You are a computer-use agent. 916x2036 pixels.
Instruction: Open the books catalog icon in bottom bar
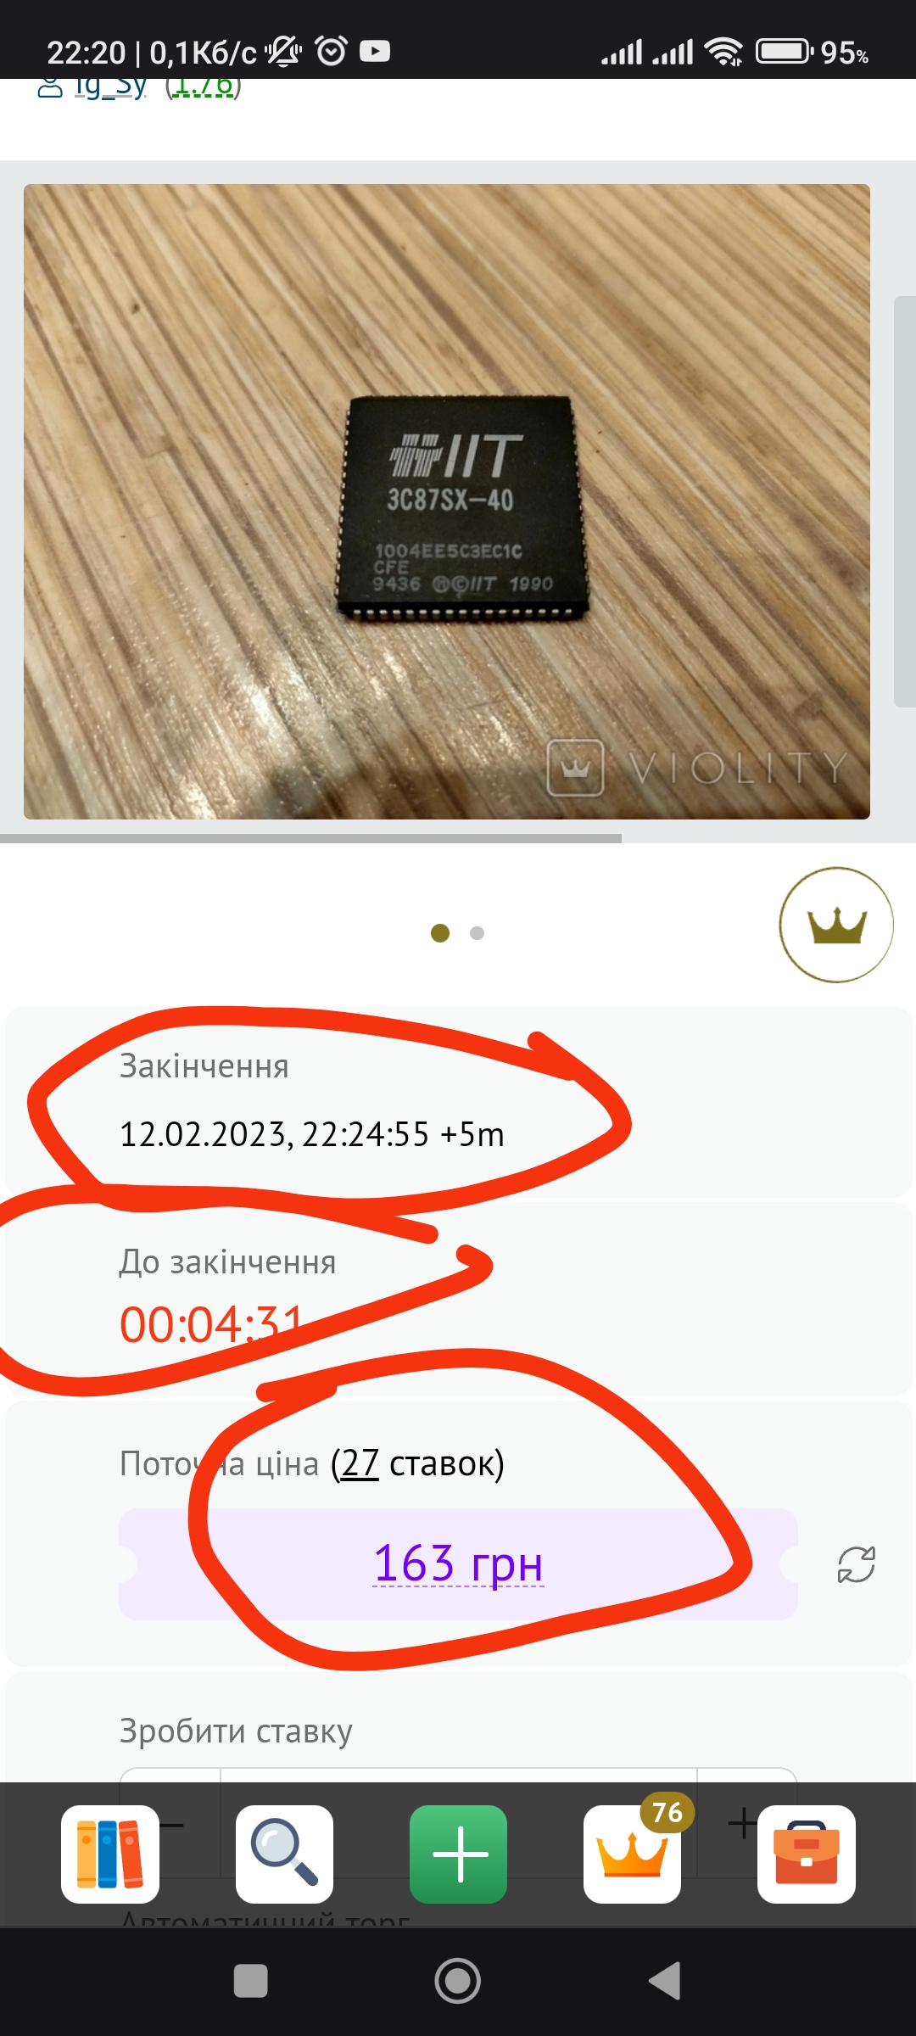[110, 1854]
